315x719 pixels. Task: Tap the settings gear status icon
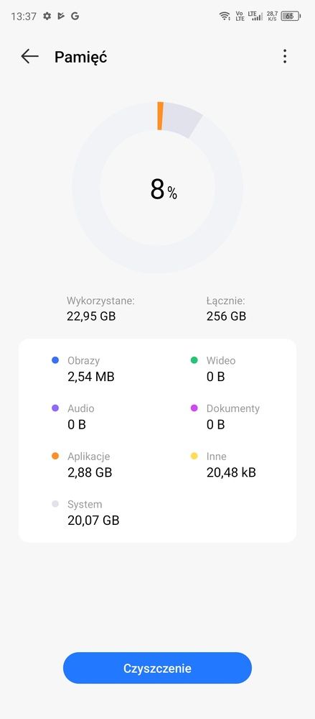[x=47, y=16]
